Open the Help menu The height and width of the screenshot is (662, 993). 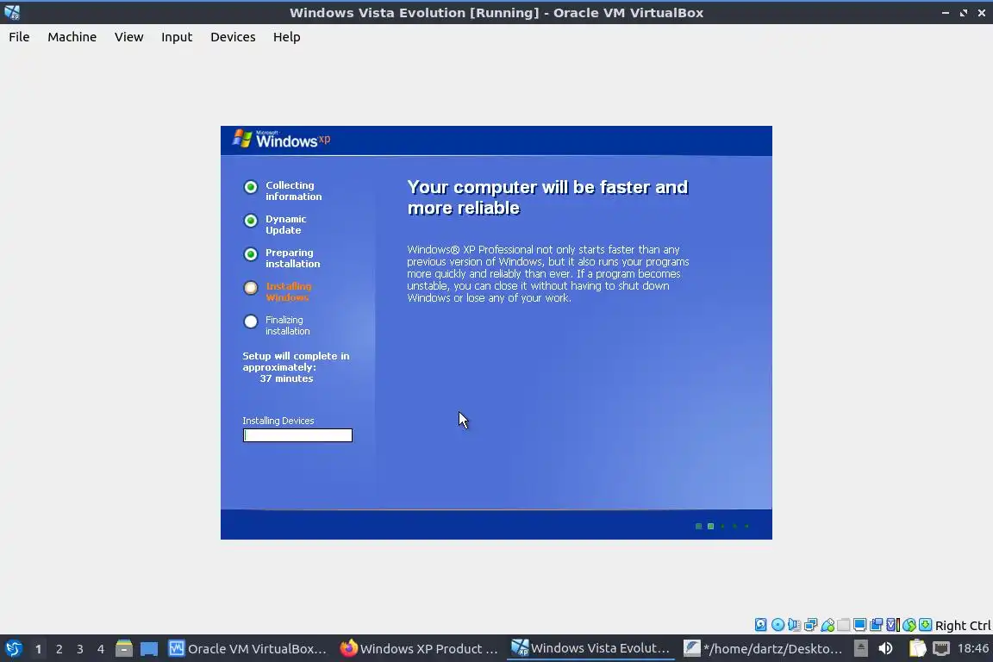(286, 37)
